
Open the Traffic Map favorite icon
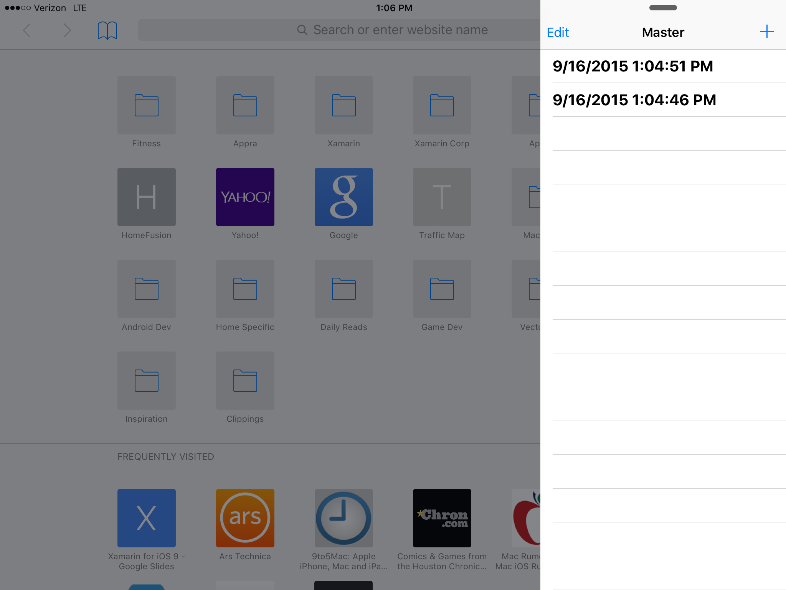click(442, 197)
